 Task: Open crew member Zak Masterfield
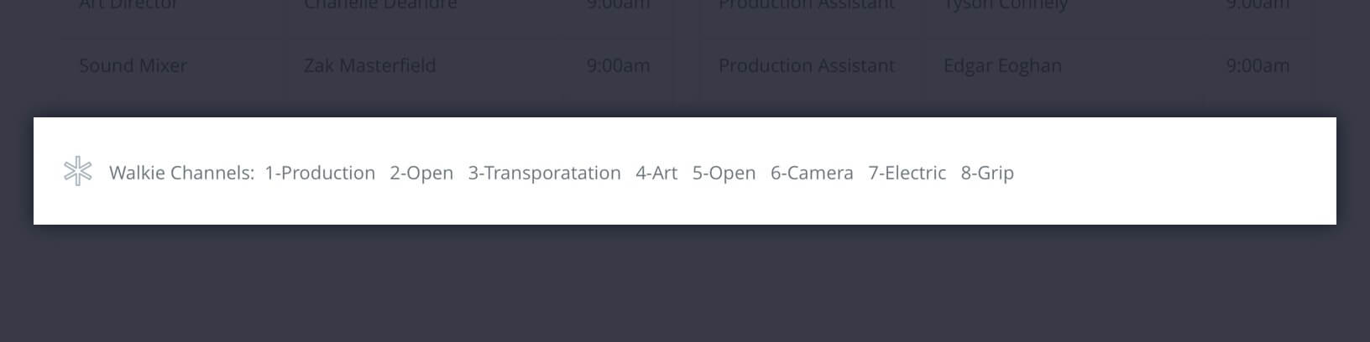369,65
